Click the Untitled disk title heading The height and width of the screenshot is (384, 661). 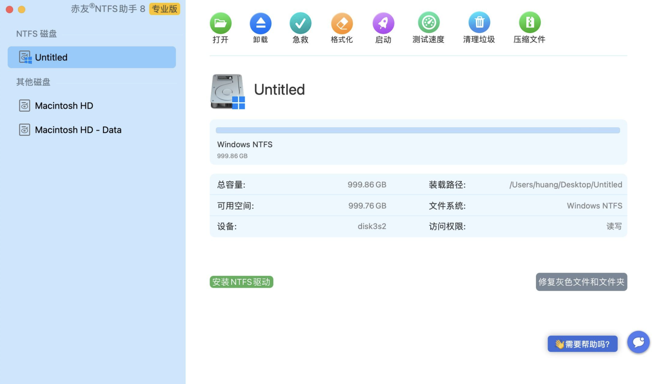tap(279, 89)
